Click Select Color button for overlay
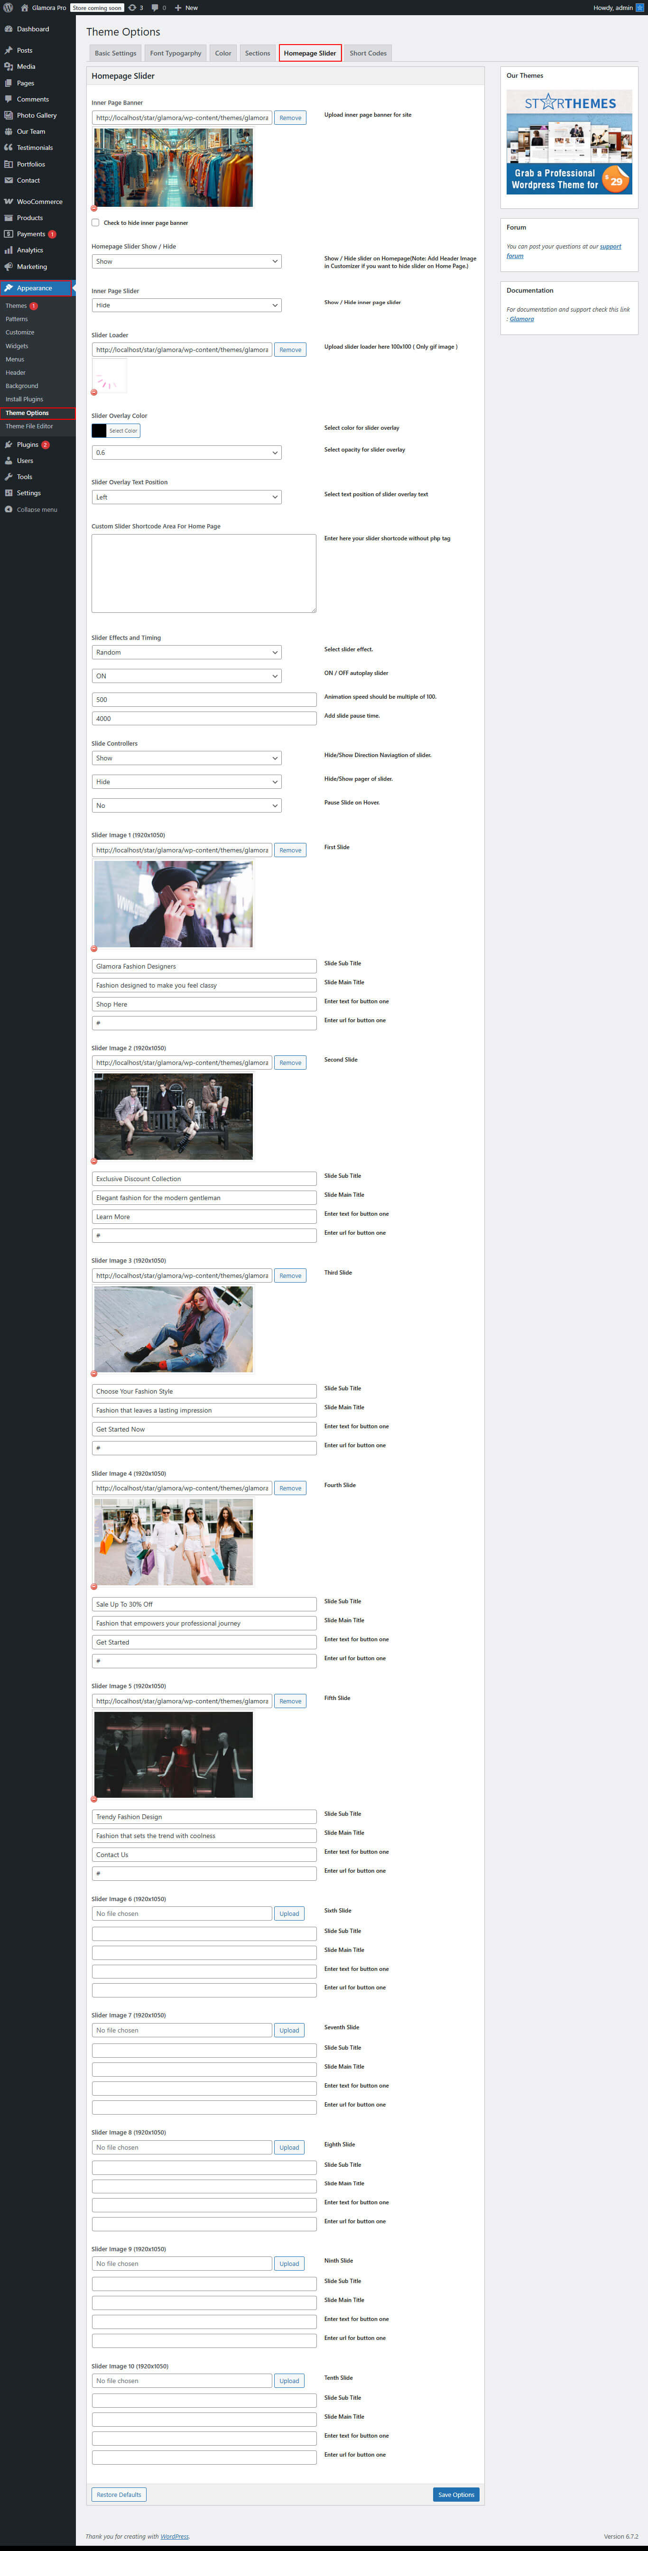This screenshot has height=2551, width=648. tap(123, 431)
